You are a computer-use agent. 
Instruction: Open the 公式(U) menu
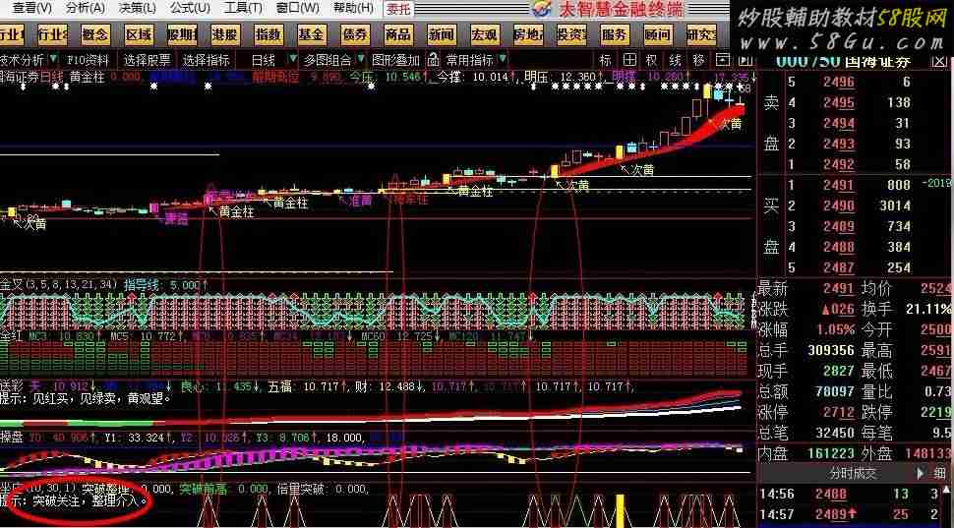coord(190,8)
